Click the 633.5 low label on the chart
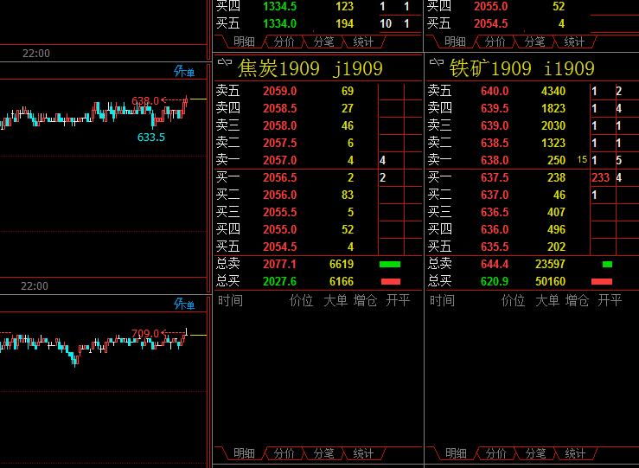The image size is (639, 468). 150,137
